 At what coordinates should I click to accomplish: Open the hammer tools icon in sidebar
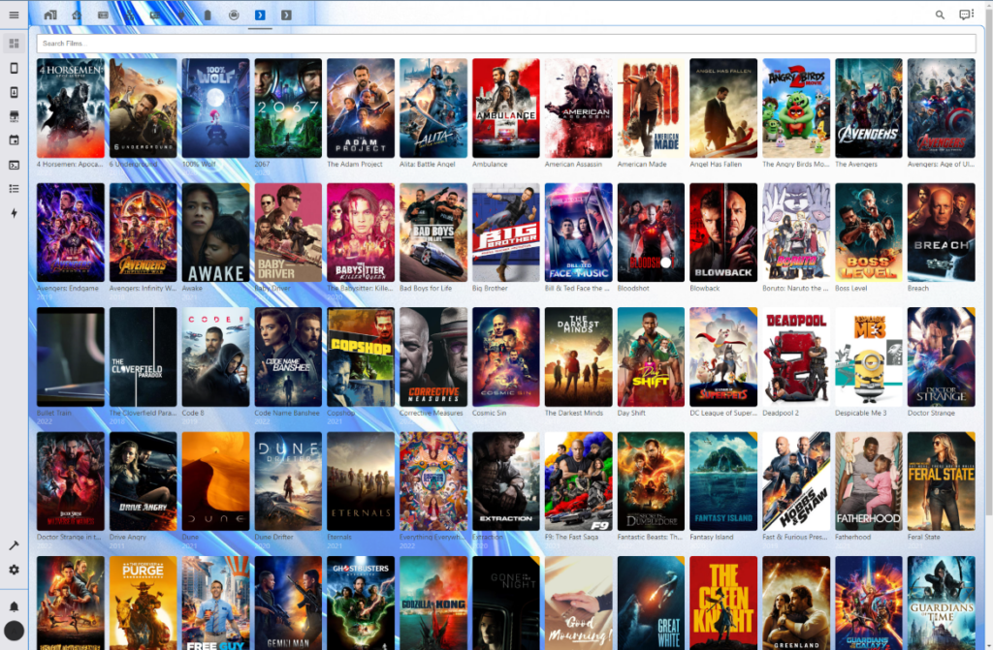pos(14,545)
